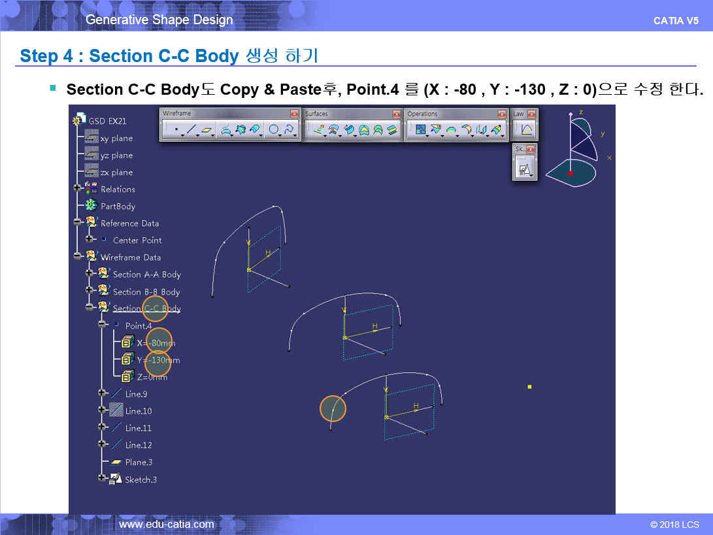Select the Point tool in Wireframe toolbar
The width and height of the screenshot is (713, 535).
(x=176, y=130)
